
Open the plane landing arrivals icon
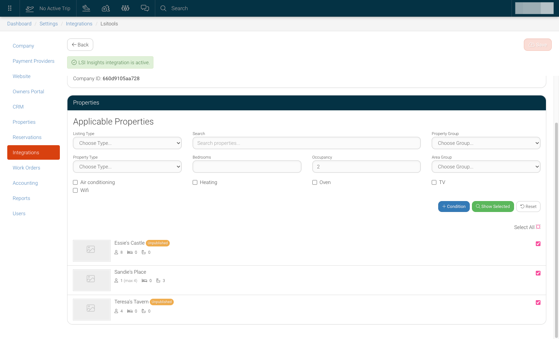tap(86, 8)
